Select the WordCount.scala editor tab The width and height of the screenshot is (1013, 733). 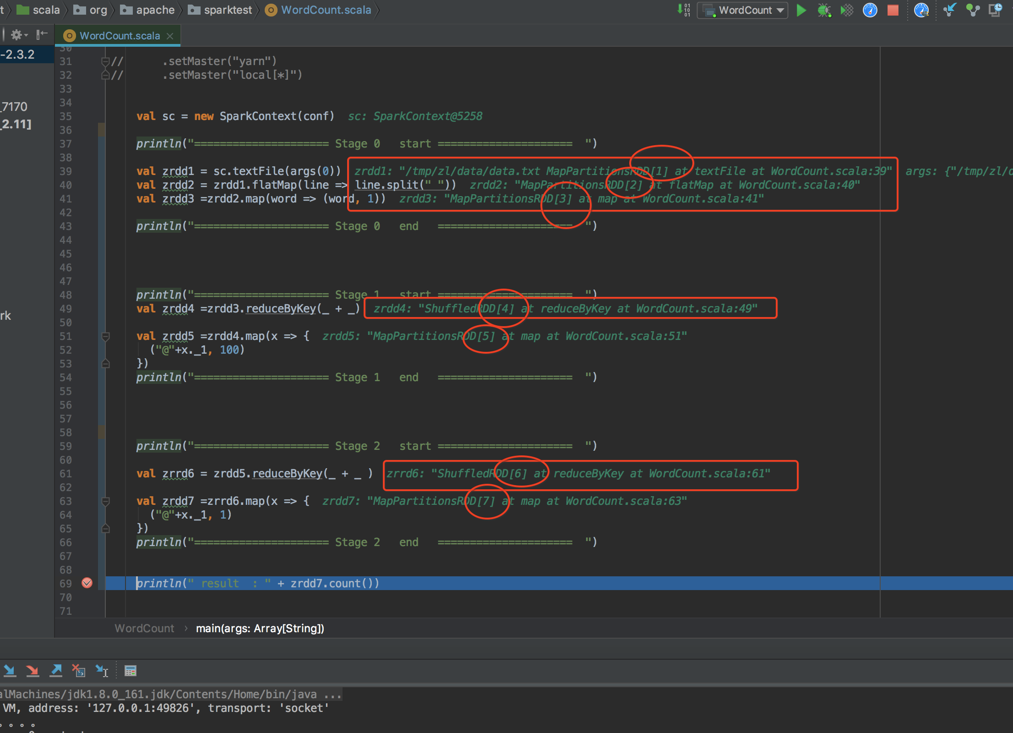pos(119,36)
